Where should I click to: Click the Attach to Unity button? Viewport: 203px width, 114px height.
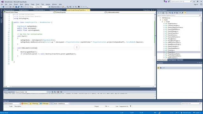(55, 7)
